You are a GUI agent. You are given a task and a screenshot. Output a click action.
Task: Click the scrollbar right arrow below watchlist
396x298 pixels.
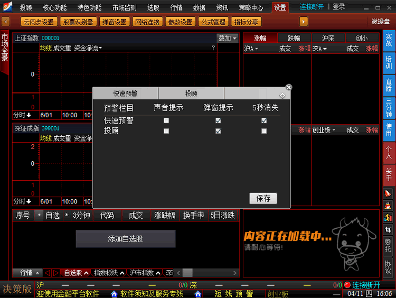[235, 273]
